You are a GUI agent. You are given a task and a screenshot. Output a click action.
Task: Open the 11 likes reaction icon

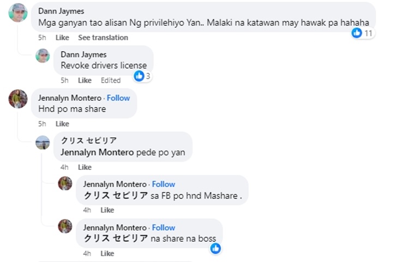(x=357, y=33)
